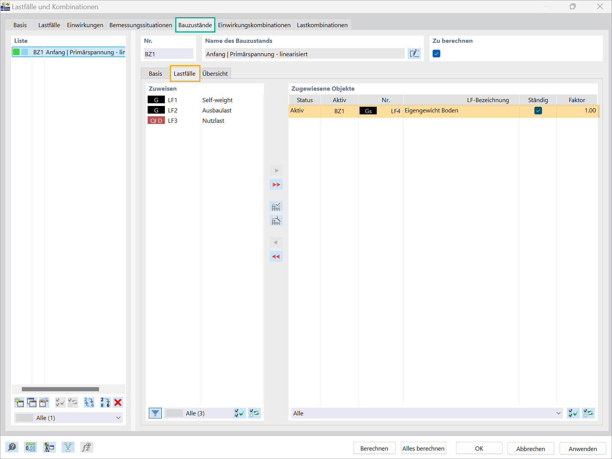
Task: Switch to the Einwirkungen tab
Action: coord(85,25)
